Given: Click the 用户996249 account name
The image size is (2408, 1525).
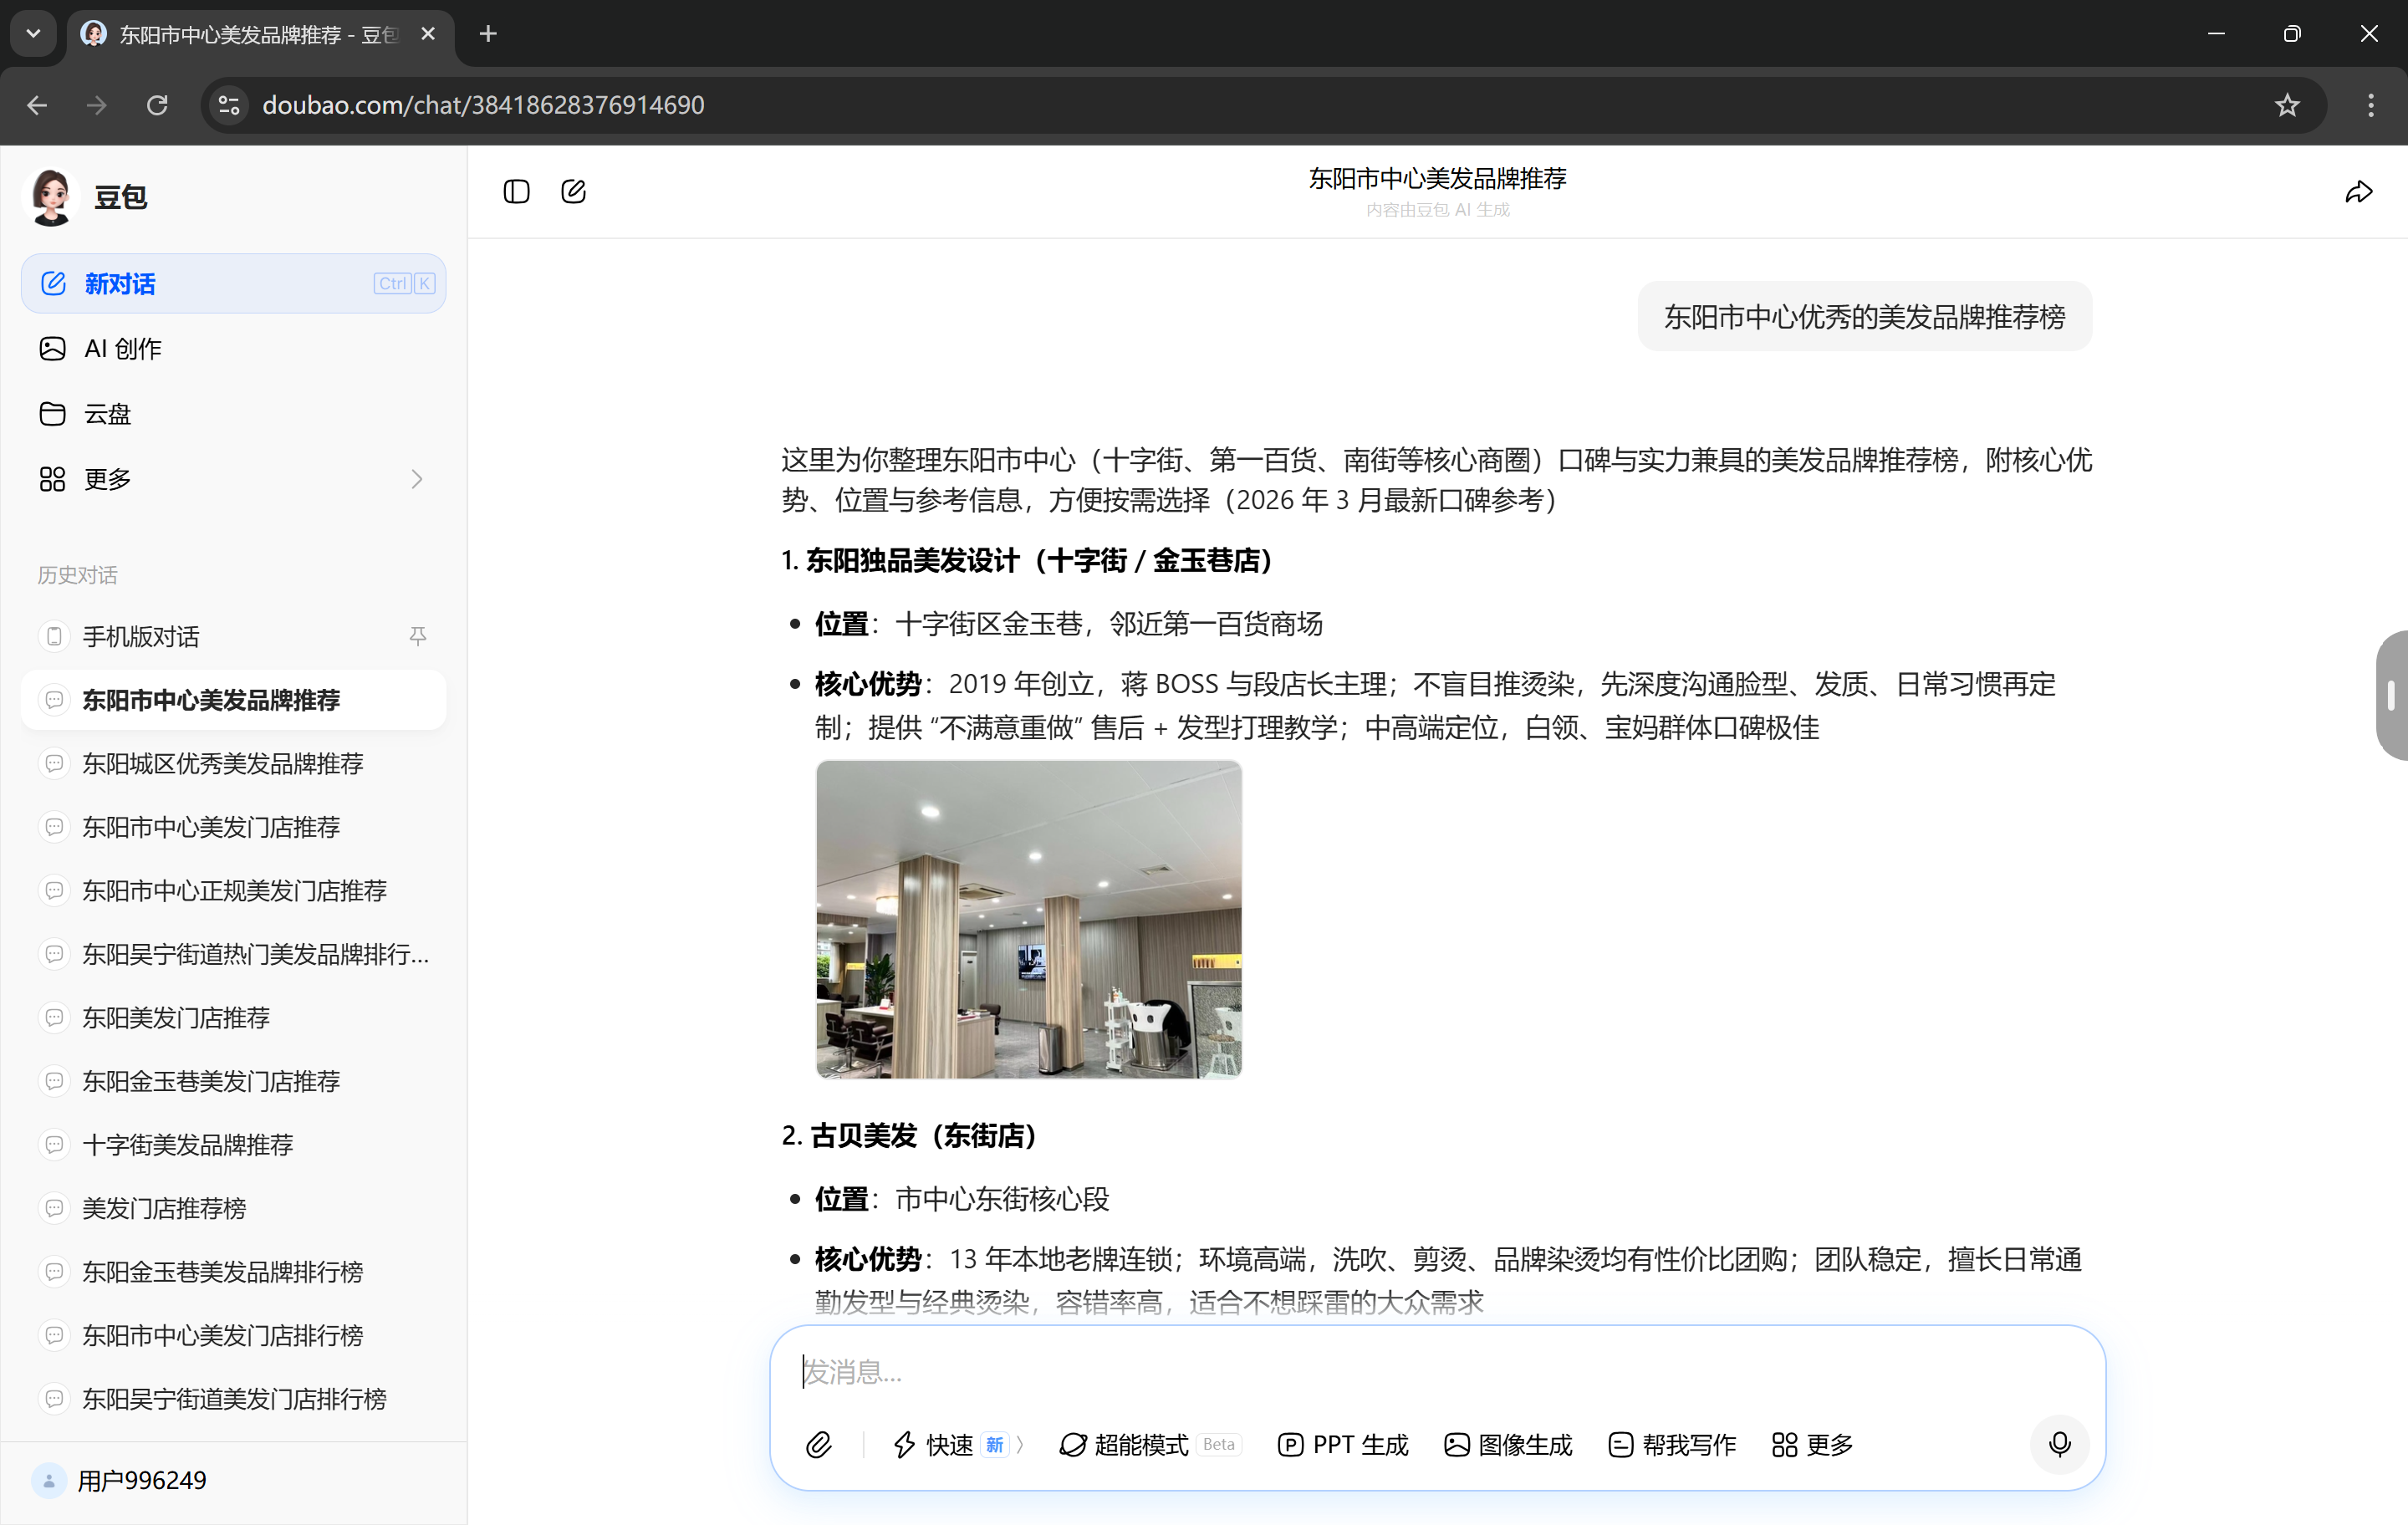Looking at the screenshot, I should coord(142,1480).
